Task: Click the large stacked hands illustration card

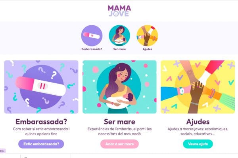Action: coord(198,87)
